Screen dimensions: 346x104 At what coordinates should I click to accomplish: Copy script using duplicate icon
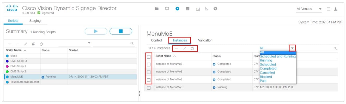coord(33,44)
